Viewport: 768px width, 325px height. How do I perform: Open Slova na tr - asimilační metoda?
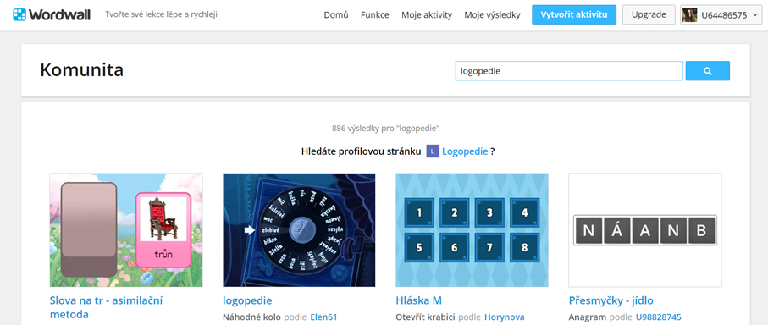[x=107, y=307]
